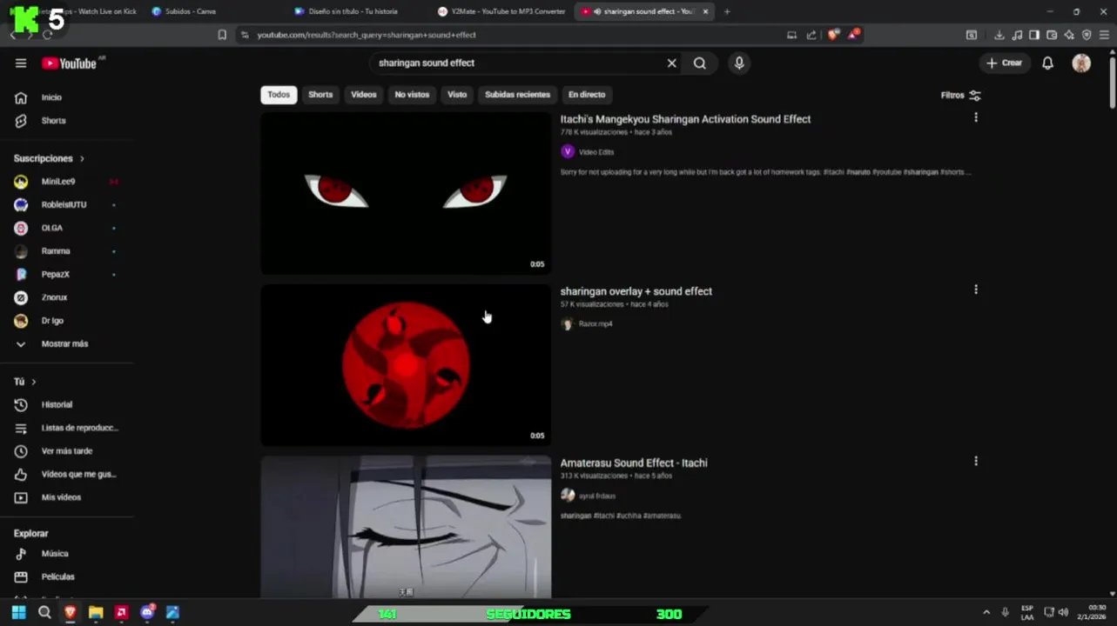
Task: Open Discord from the taskbar
Action: pos(147,613)
